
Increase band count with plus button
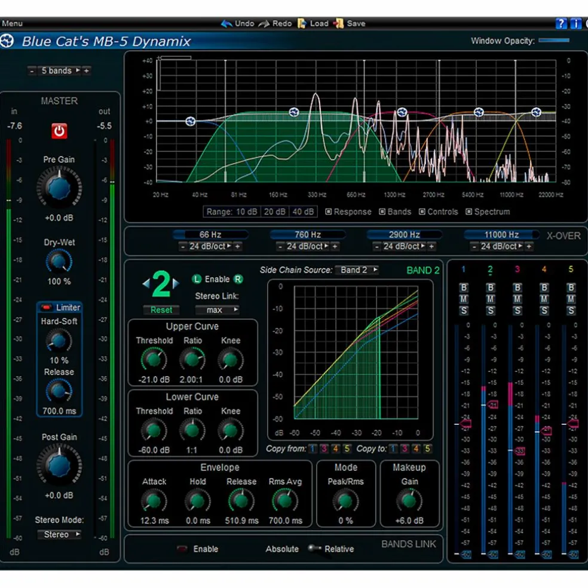(x=86, y=71)
